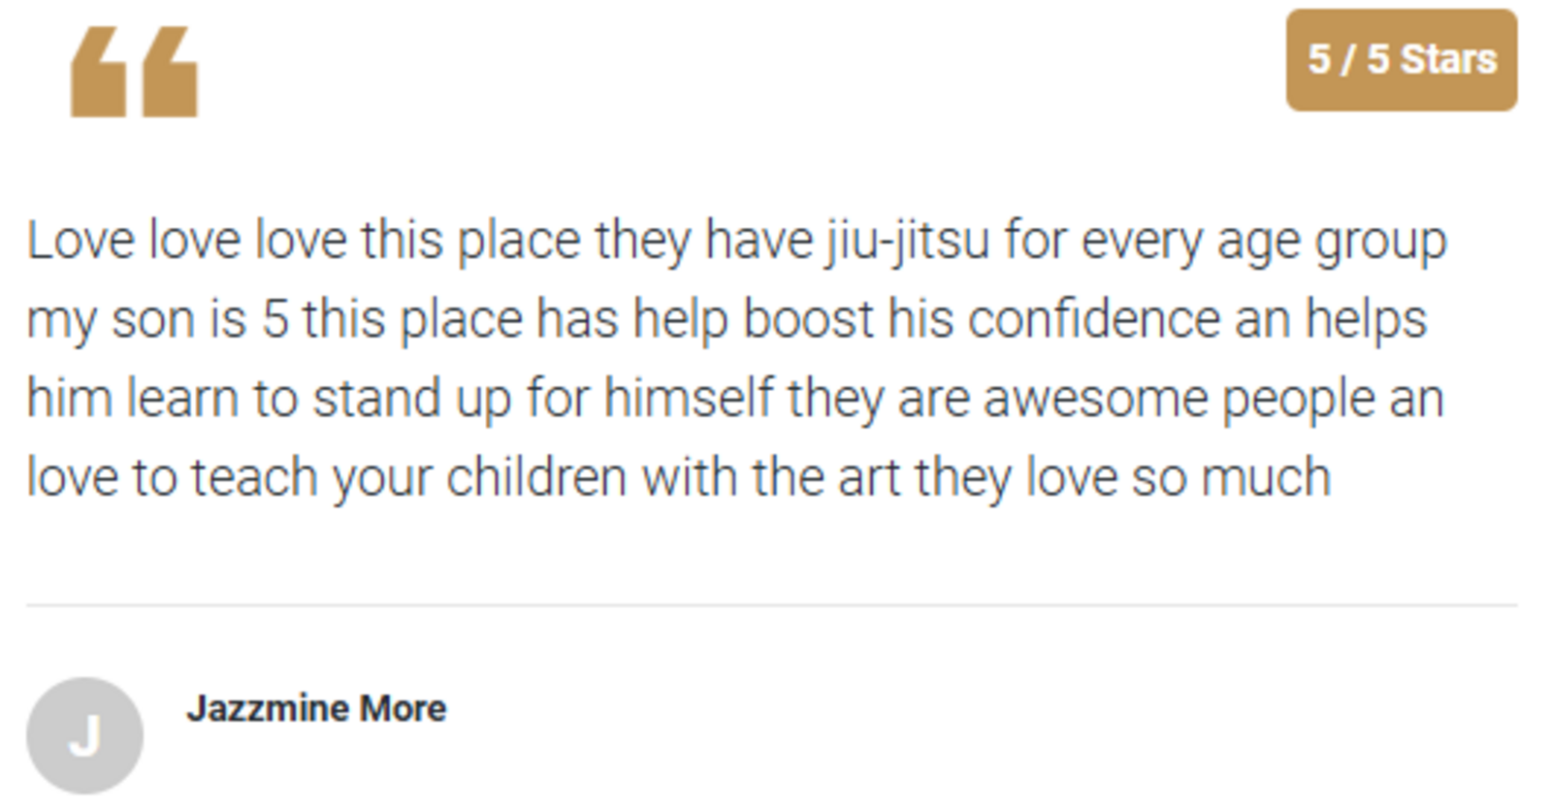The height and width of the screenshot is (812, 1550).
Task: Click the horizontal divider under the review
Action: click(x=771, y=605)
